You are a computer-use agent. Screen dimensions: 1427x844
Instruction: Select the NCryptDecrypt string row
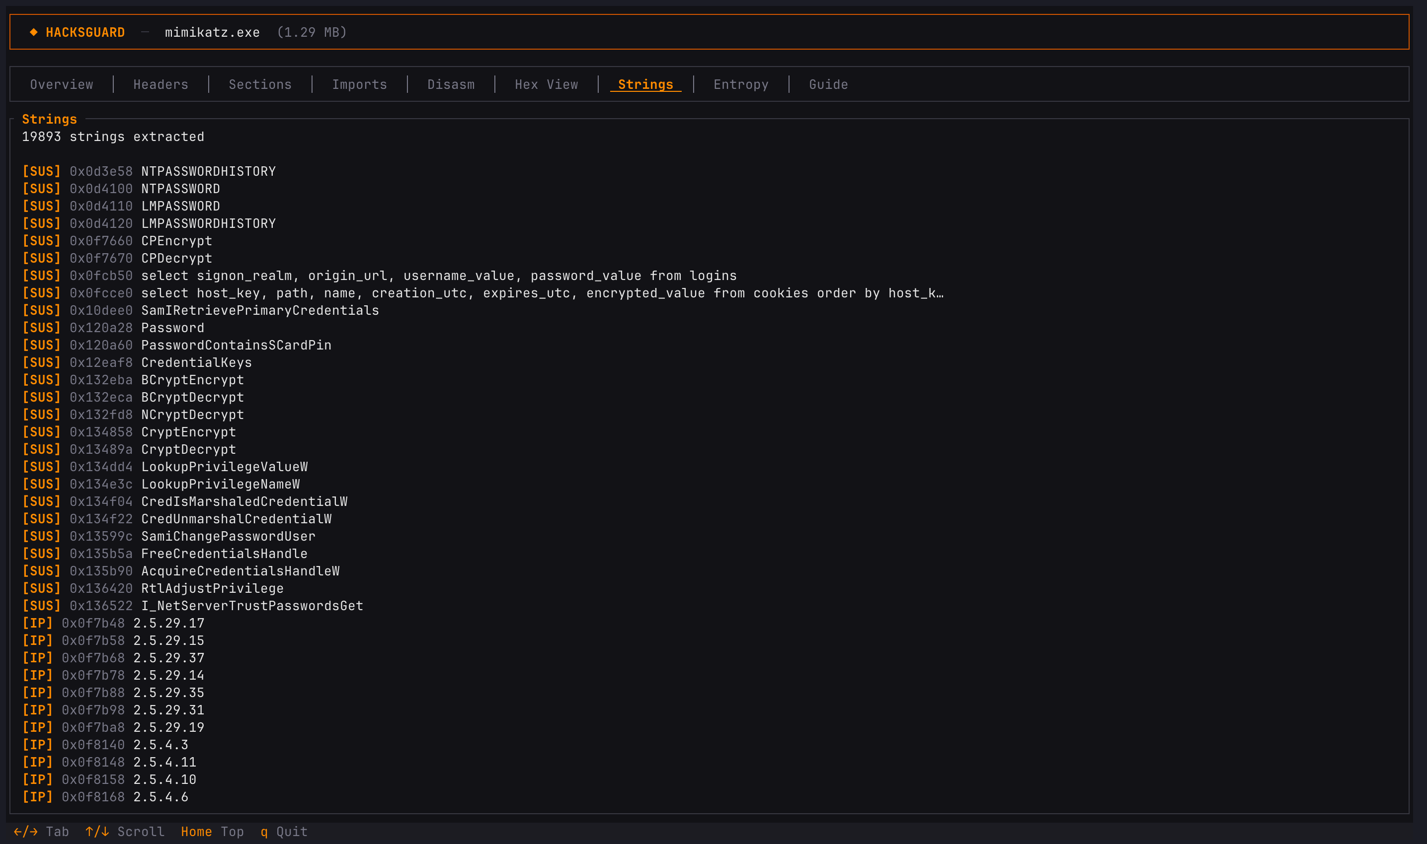click(x=133, y=415)
